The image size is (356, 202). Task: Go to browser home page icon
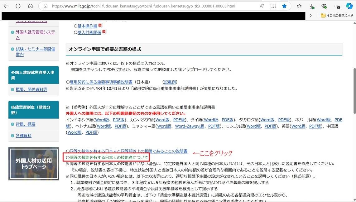(30, 6)
